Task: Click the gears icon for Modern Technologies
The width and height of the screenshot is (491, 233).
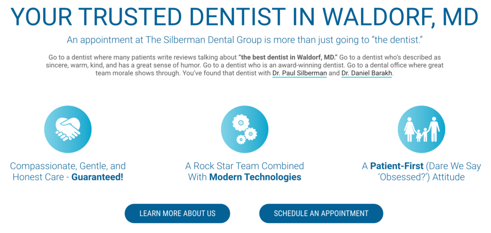Action: [245, 129]
